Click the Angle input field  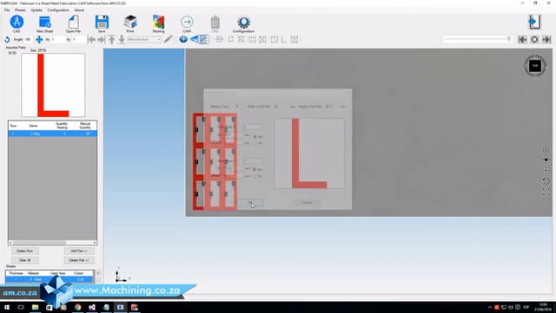tap(28, 39)
